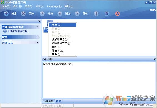This screenshot has height=108, width=157.
Task: Switch to the 通知 tab
Action: [58, 101]
